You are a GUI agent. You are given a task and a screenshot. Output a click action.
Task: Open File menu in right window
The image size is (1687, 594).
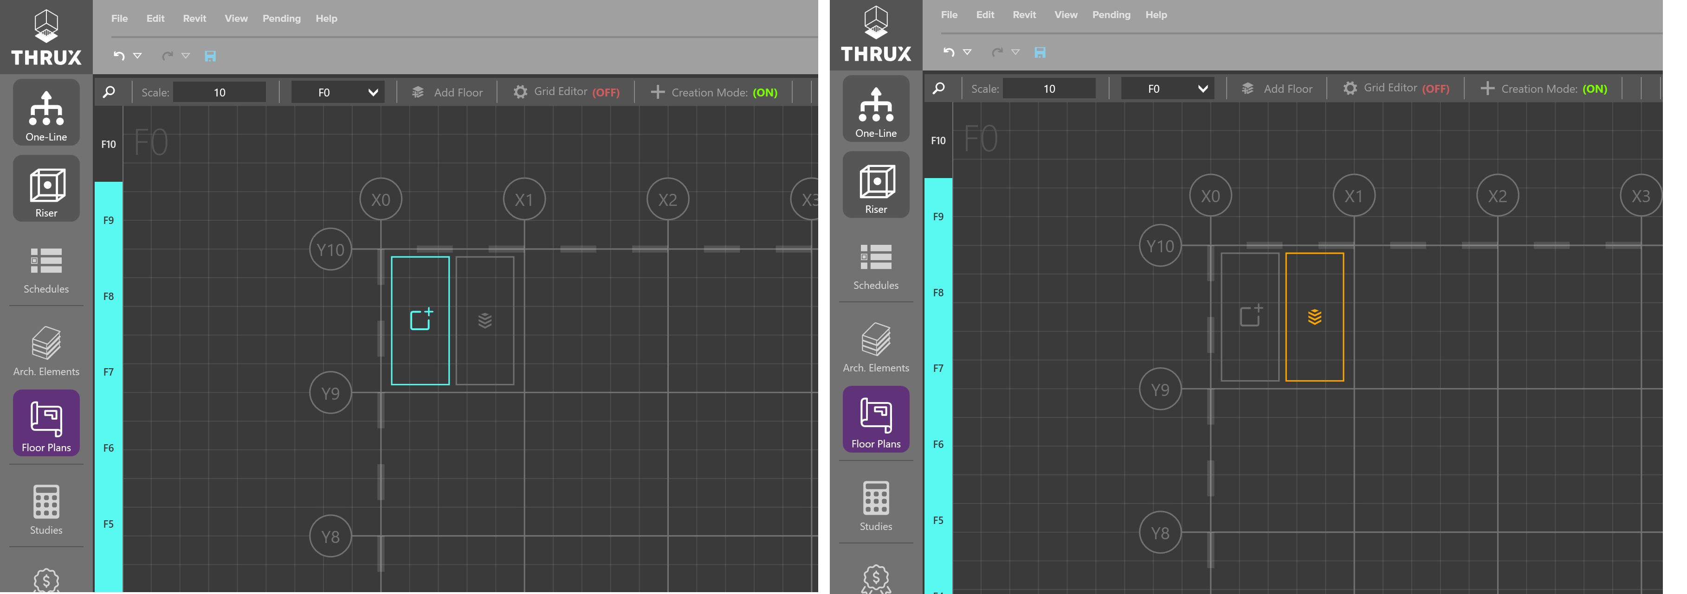click(949, 14)
